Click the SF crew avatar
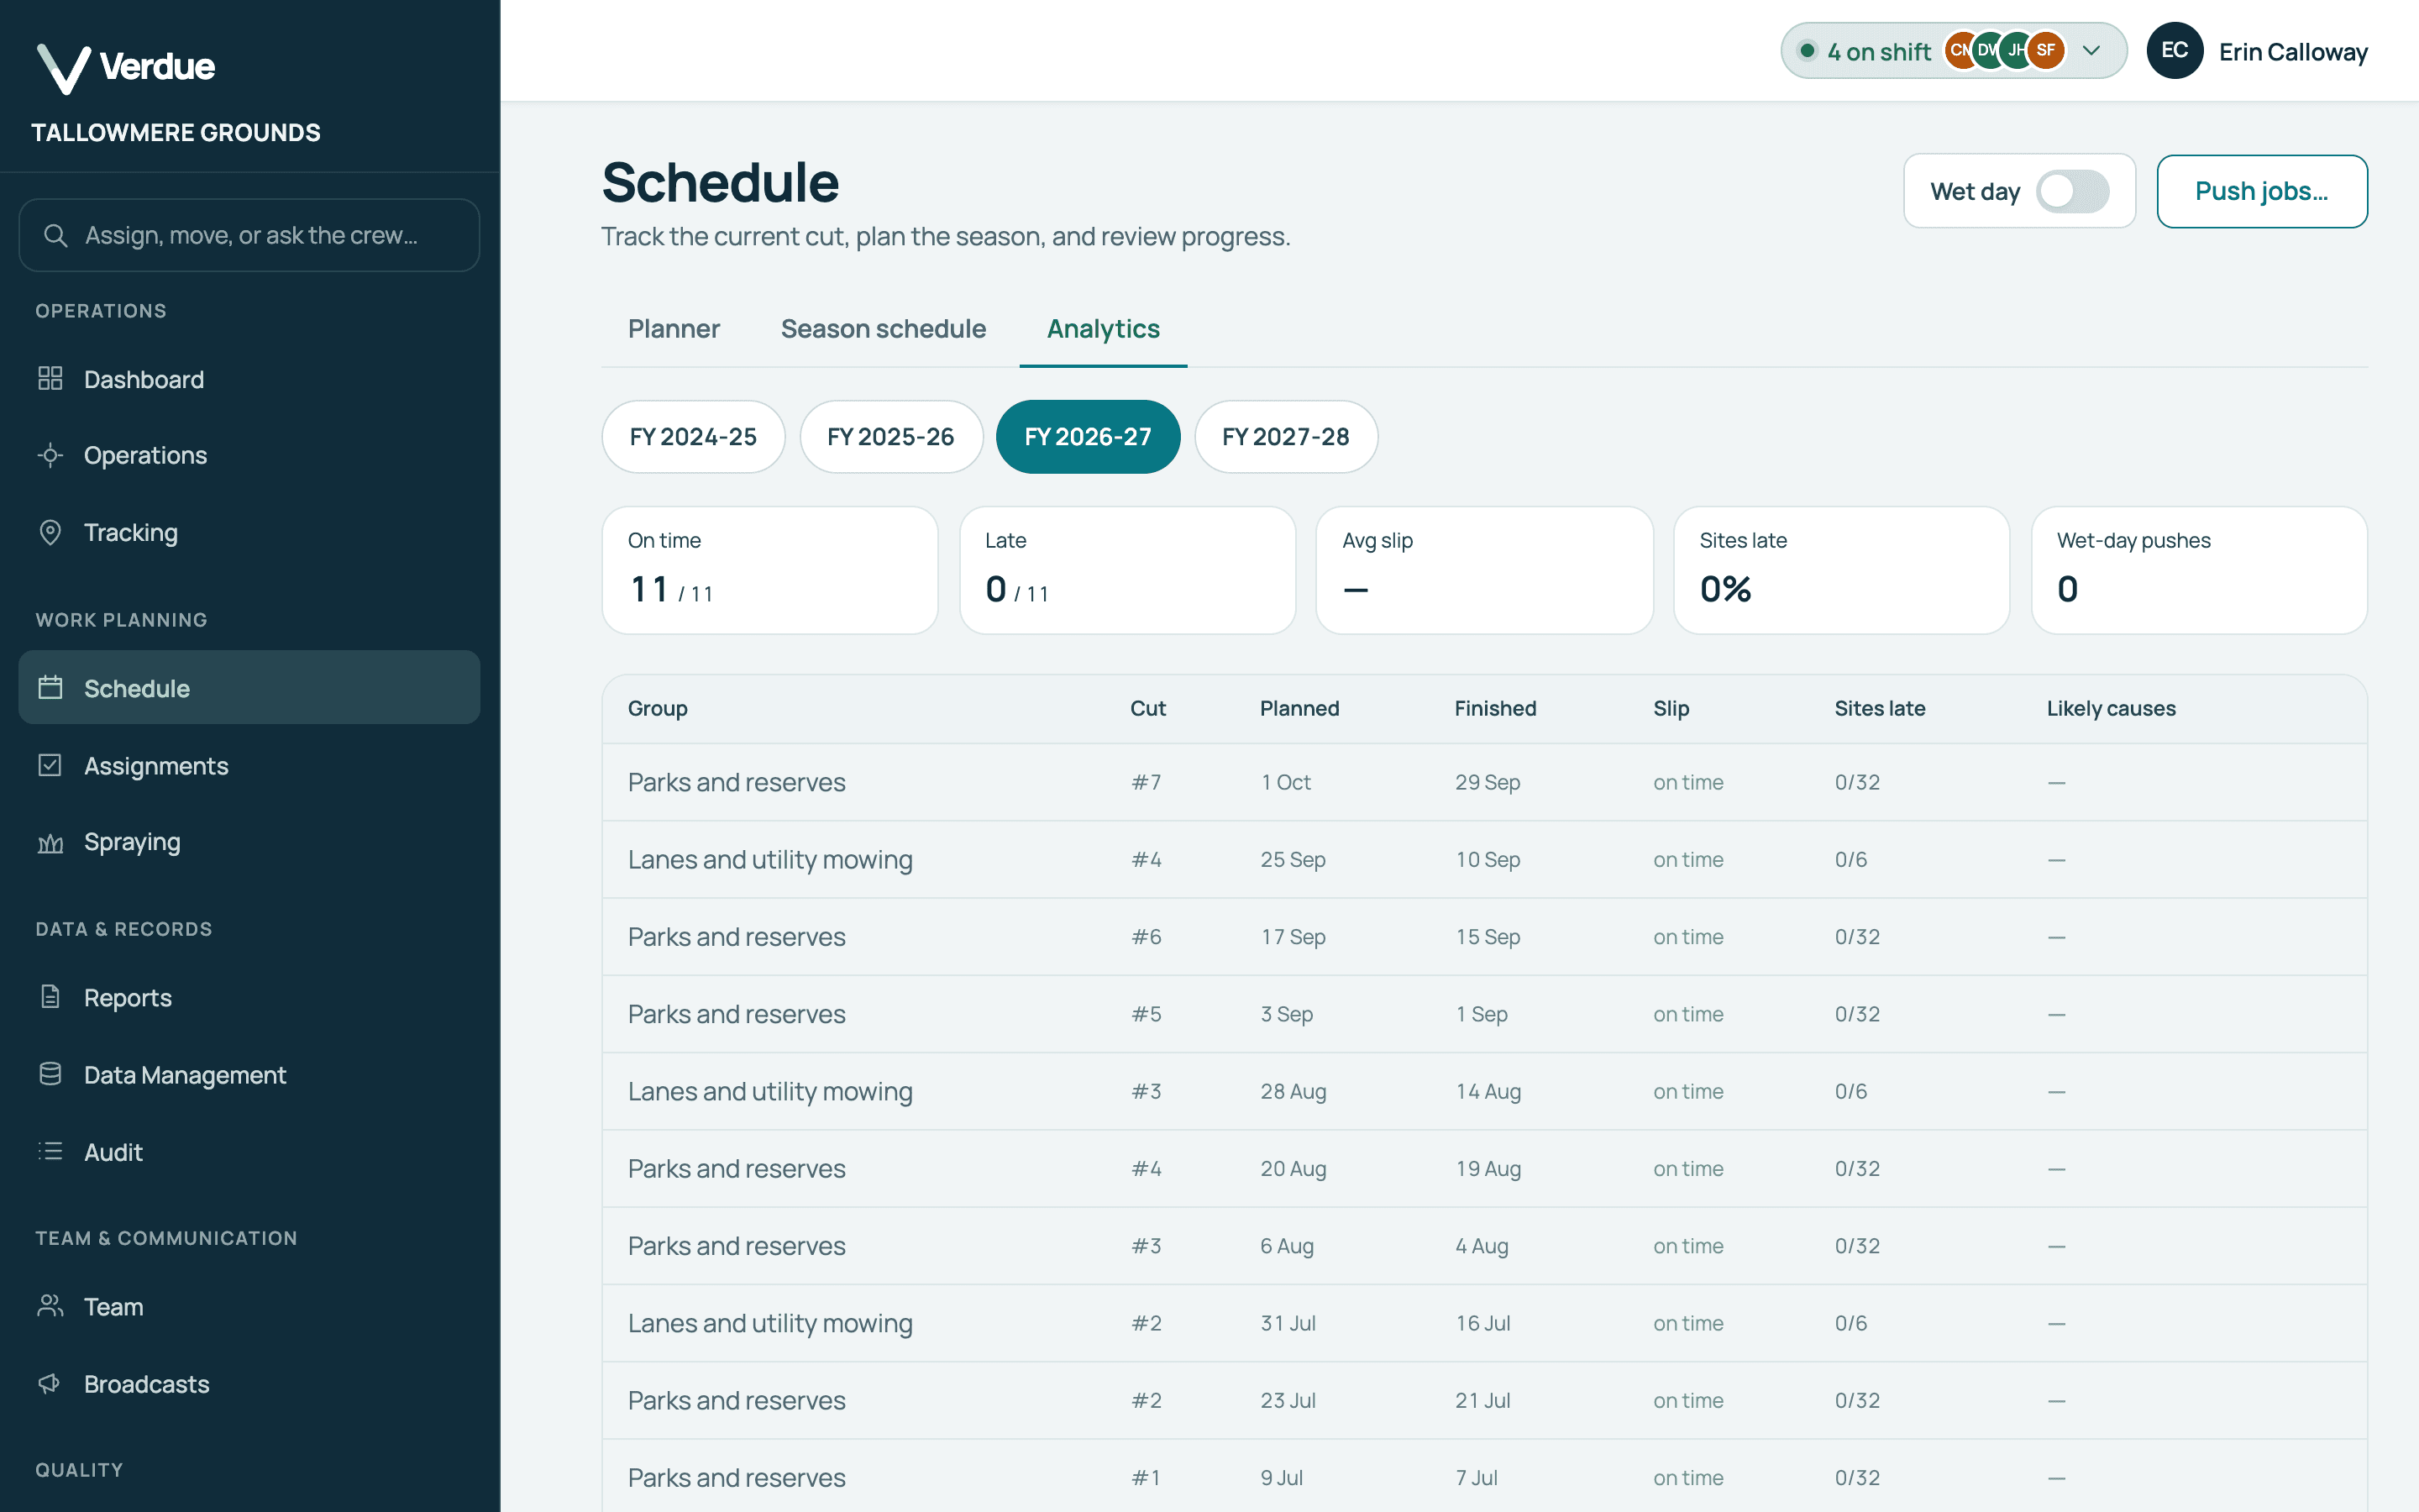The height and width of the screenshot is (1512, 2419). (x=2045, y=50)
